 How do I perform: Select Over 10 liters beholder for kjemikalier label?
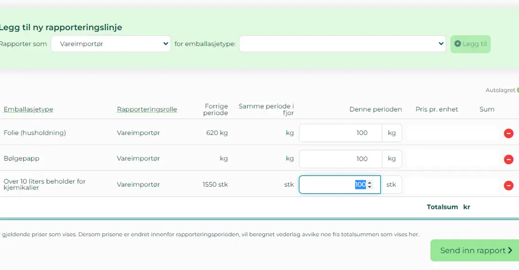click(45, 184)
